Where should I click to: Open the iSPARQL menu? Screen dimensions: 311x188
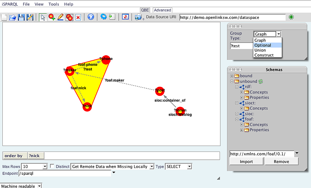[x=10, y=4]
